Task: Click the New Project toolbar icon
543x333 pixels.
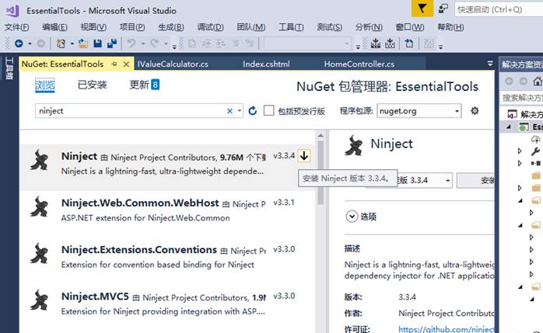Action: pos(61,43)
